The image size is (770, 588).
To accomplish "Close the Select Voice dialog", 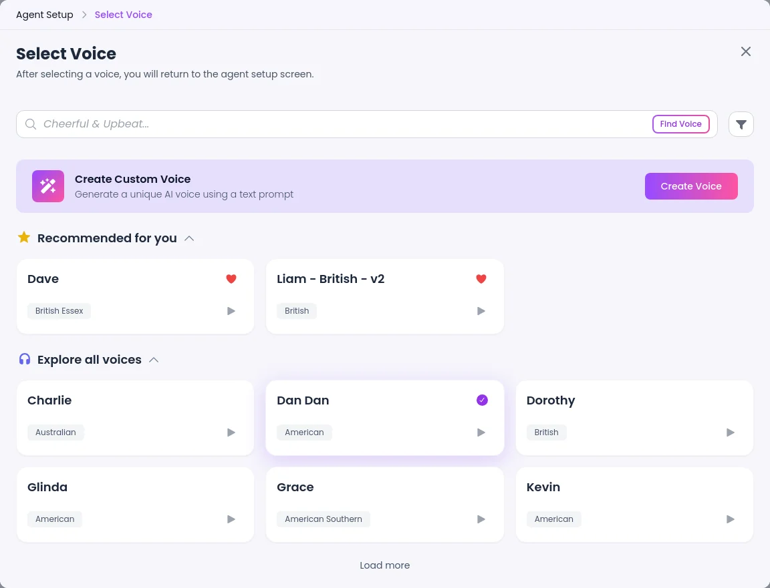I will click(746, 51).
